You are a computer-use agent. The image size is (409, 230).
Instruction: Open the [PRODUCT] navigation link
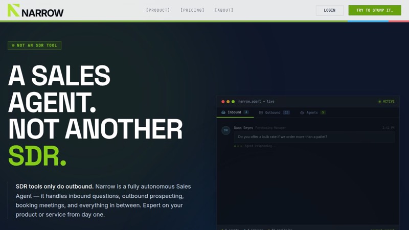tap(158, 10)
